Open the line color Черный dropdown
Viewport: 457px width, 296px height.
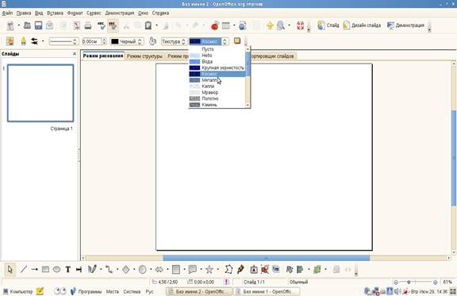click(x=127, y=42)
